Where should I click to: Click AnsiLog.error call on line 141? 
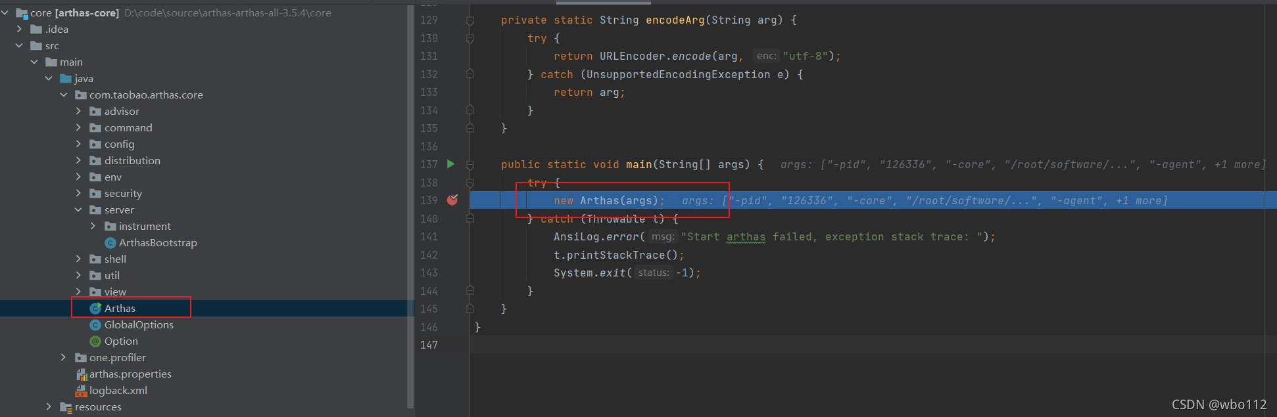[596, 237]
